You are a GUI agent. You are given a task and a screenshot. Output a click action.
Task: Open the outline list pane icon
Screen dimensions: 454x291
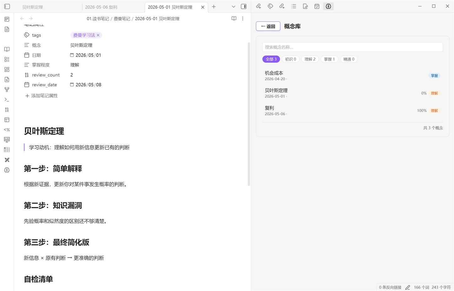(x=293, y=6)
